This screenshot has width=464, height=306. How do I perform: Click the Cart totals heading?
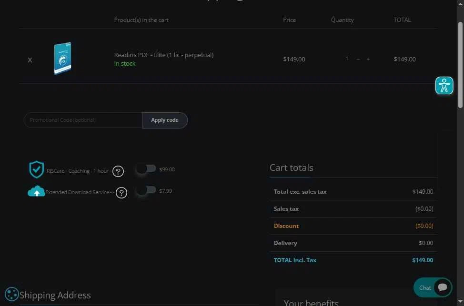[x=292, y=168]
